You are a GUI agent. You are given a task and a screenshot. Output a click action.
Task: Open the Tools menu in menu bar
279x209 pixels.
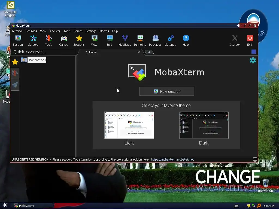(x=67, y=31)
